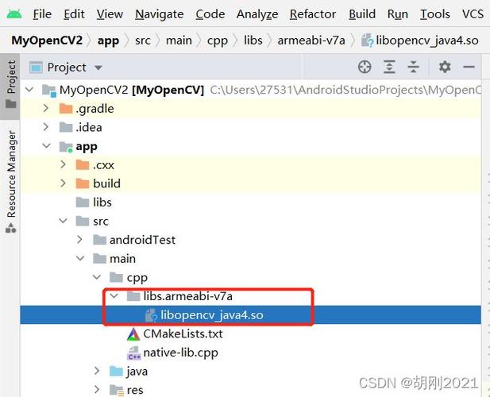490x397 pixels.
Task: Select the androidTest folder row
Action: pyautogui.click(x=251, y=240)
